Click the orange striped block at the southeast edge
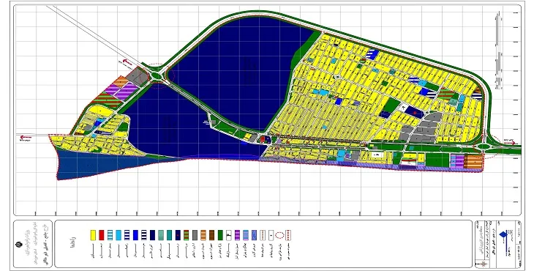This screenshot has height=271, width=534. point(473,162)
